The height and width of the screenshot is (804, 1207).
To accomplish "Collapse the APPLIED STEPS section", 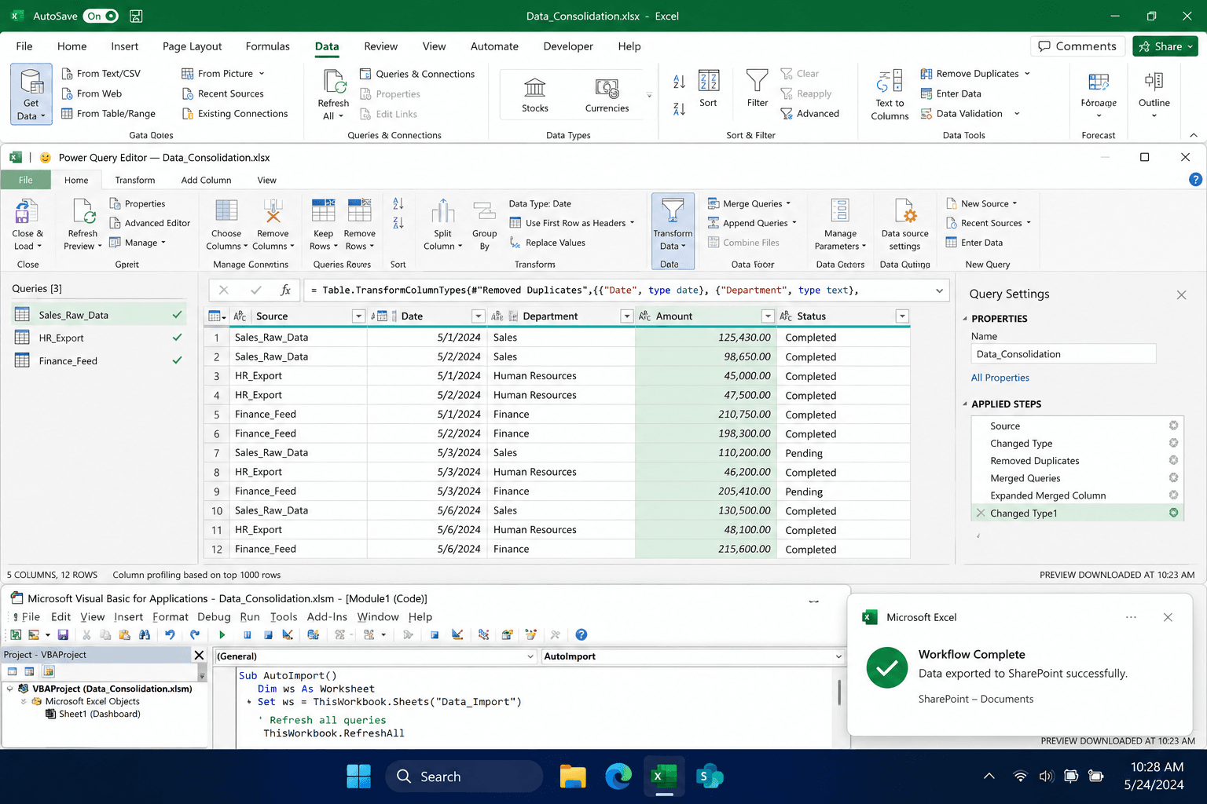I will [965, 404].
